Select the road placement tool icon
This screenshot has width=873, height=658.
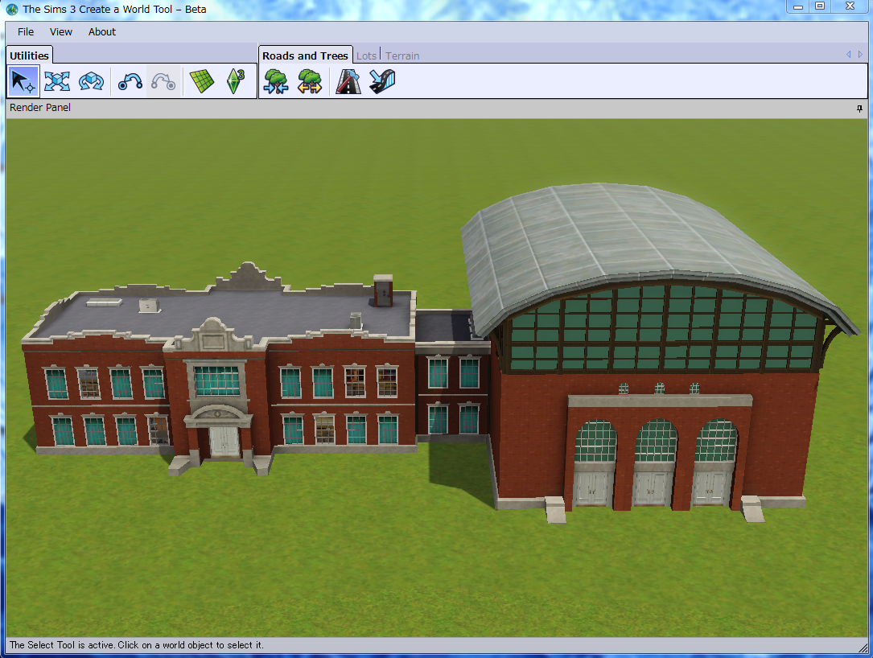348,81
